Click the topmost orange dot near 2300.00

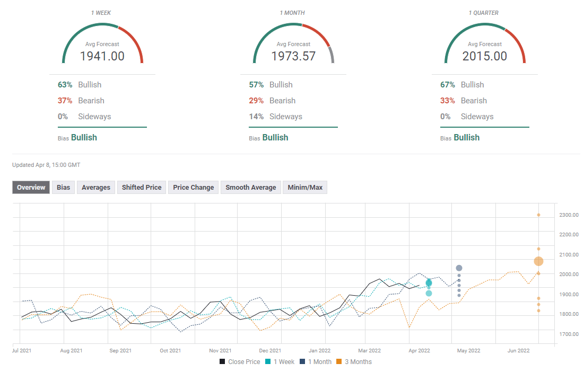point(538,215)
